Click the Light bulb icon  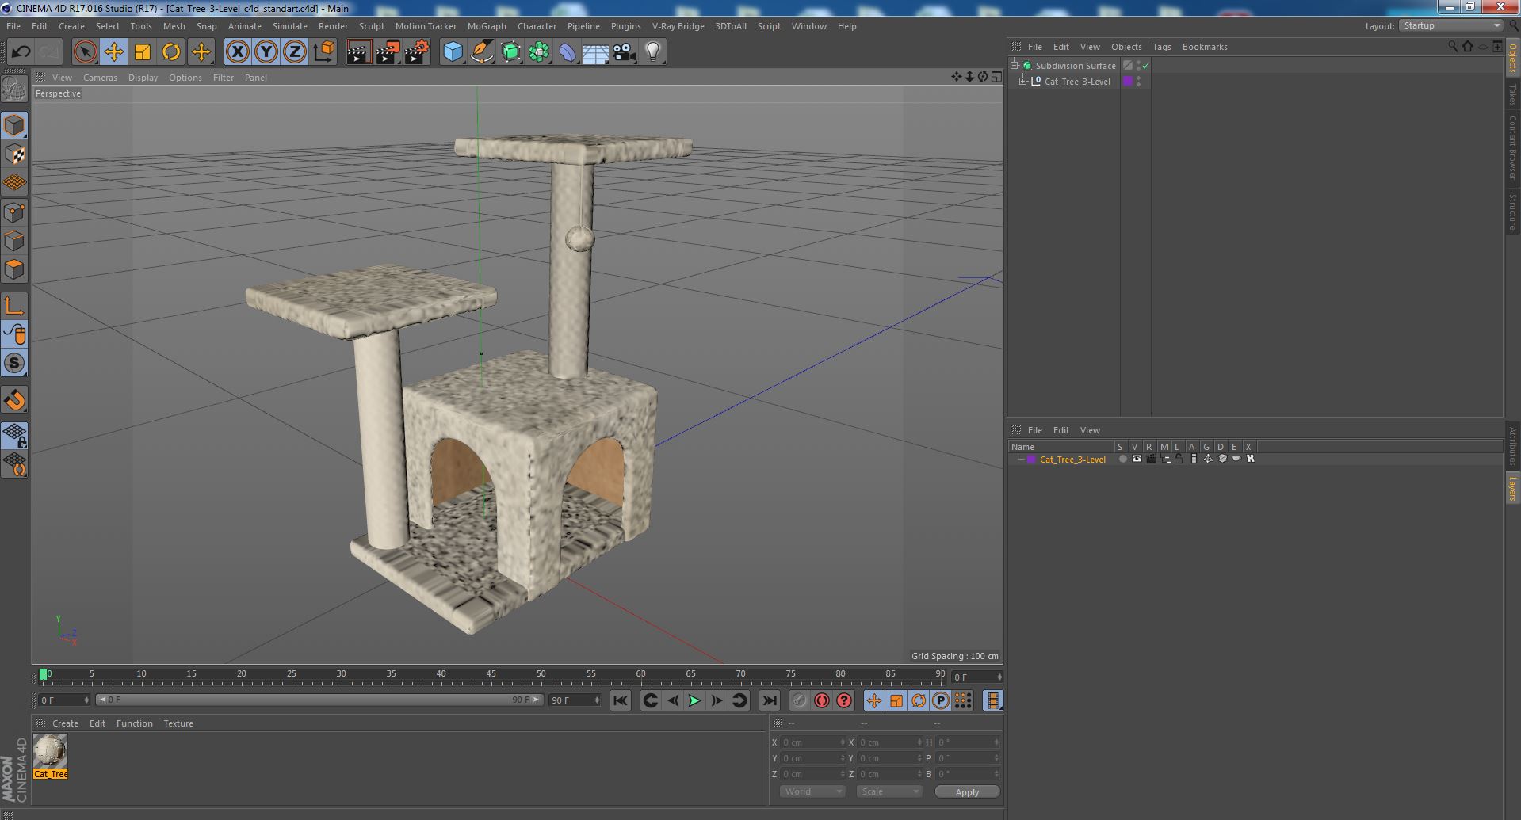point(652,52)
